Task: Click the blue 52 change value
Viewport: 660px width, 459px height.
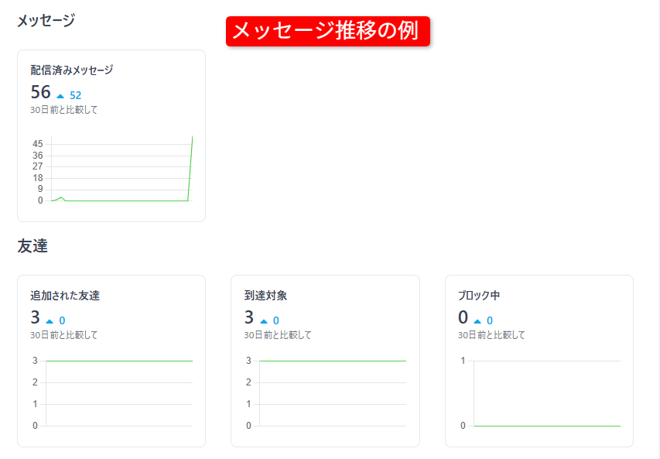Action: point(75,95)
